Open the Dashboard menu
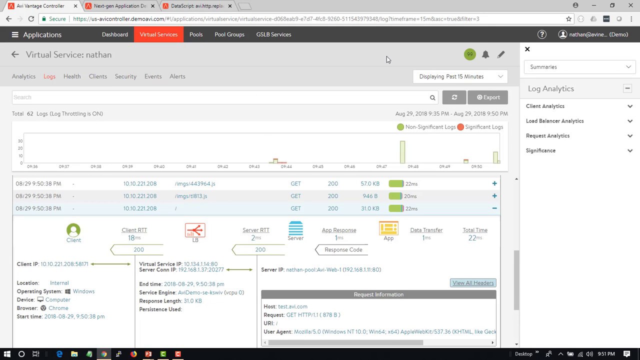The image size is (640, 360). click(x=115, y=34)
